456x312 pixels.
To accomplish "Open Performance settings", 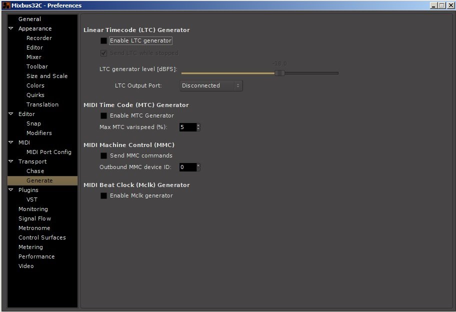I will point(36,256).
